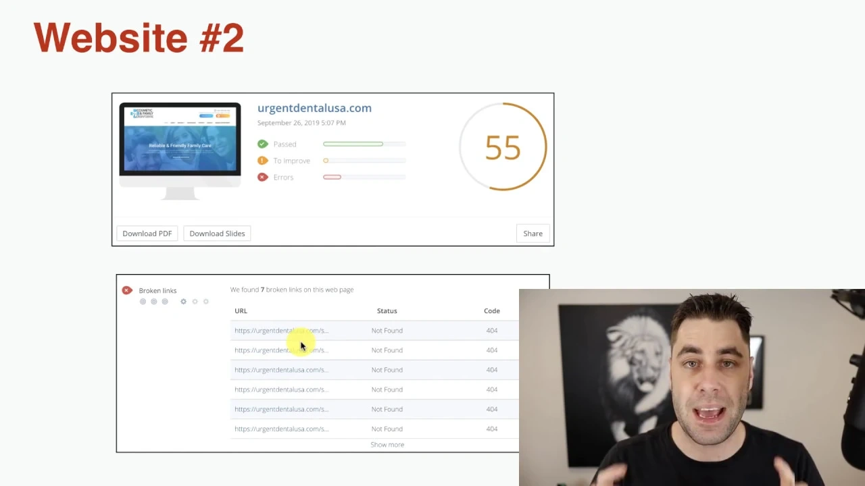Click the URL column header

241,311
